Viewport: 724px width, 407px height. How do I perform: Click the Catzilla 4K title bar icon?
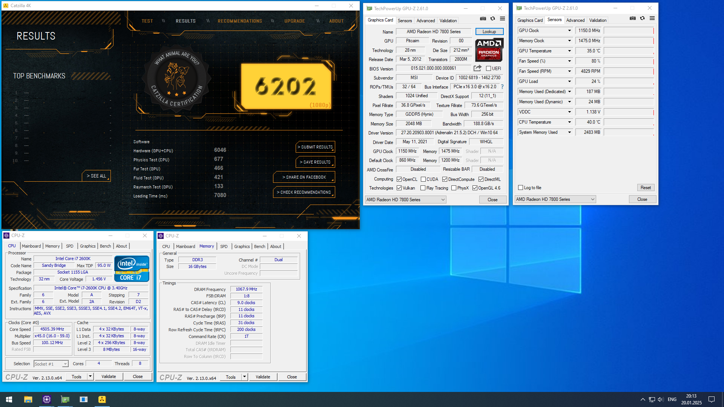pos(6,6)
